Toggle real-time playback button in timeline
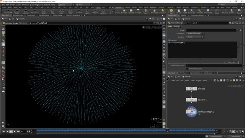The image size is (245, 138). click(234, 131)
